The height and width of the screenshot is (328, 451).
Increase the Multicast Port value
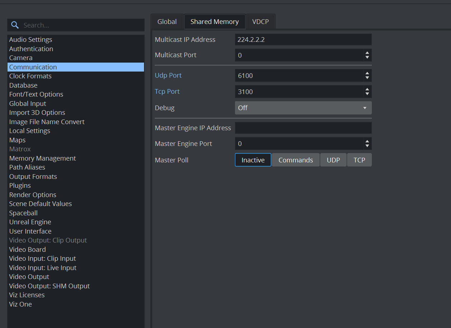[x=367, y=53]
